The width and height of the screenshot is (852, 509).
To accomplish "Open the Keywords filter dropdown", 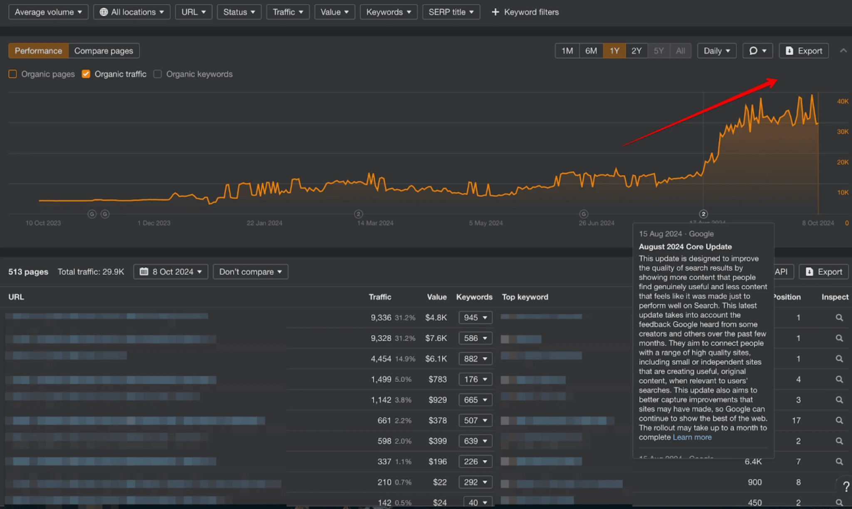I will tap(389, 12).
